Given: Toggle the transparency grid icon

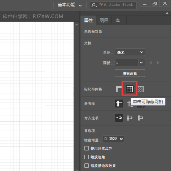Looking at the screenshot, I should [141, 89].
